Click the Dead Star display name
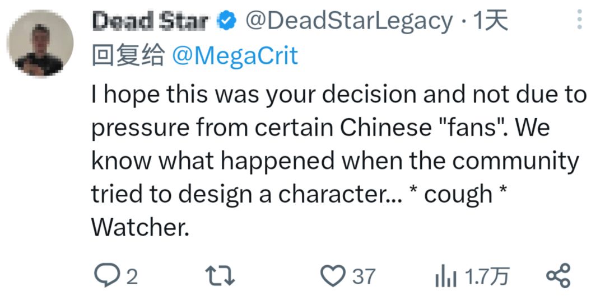Viewport: 605px width, 296px height. pyautogui.click(x=150, y=22)
